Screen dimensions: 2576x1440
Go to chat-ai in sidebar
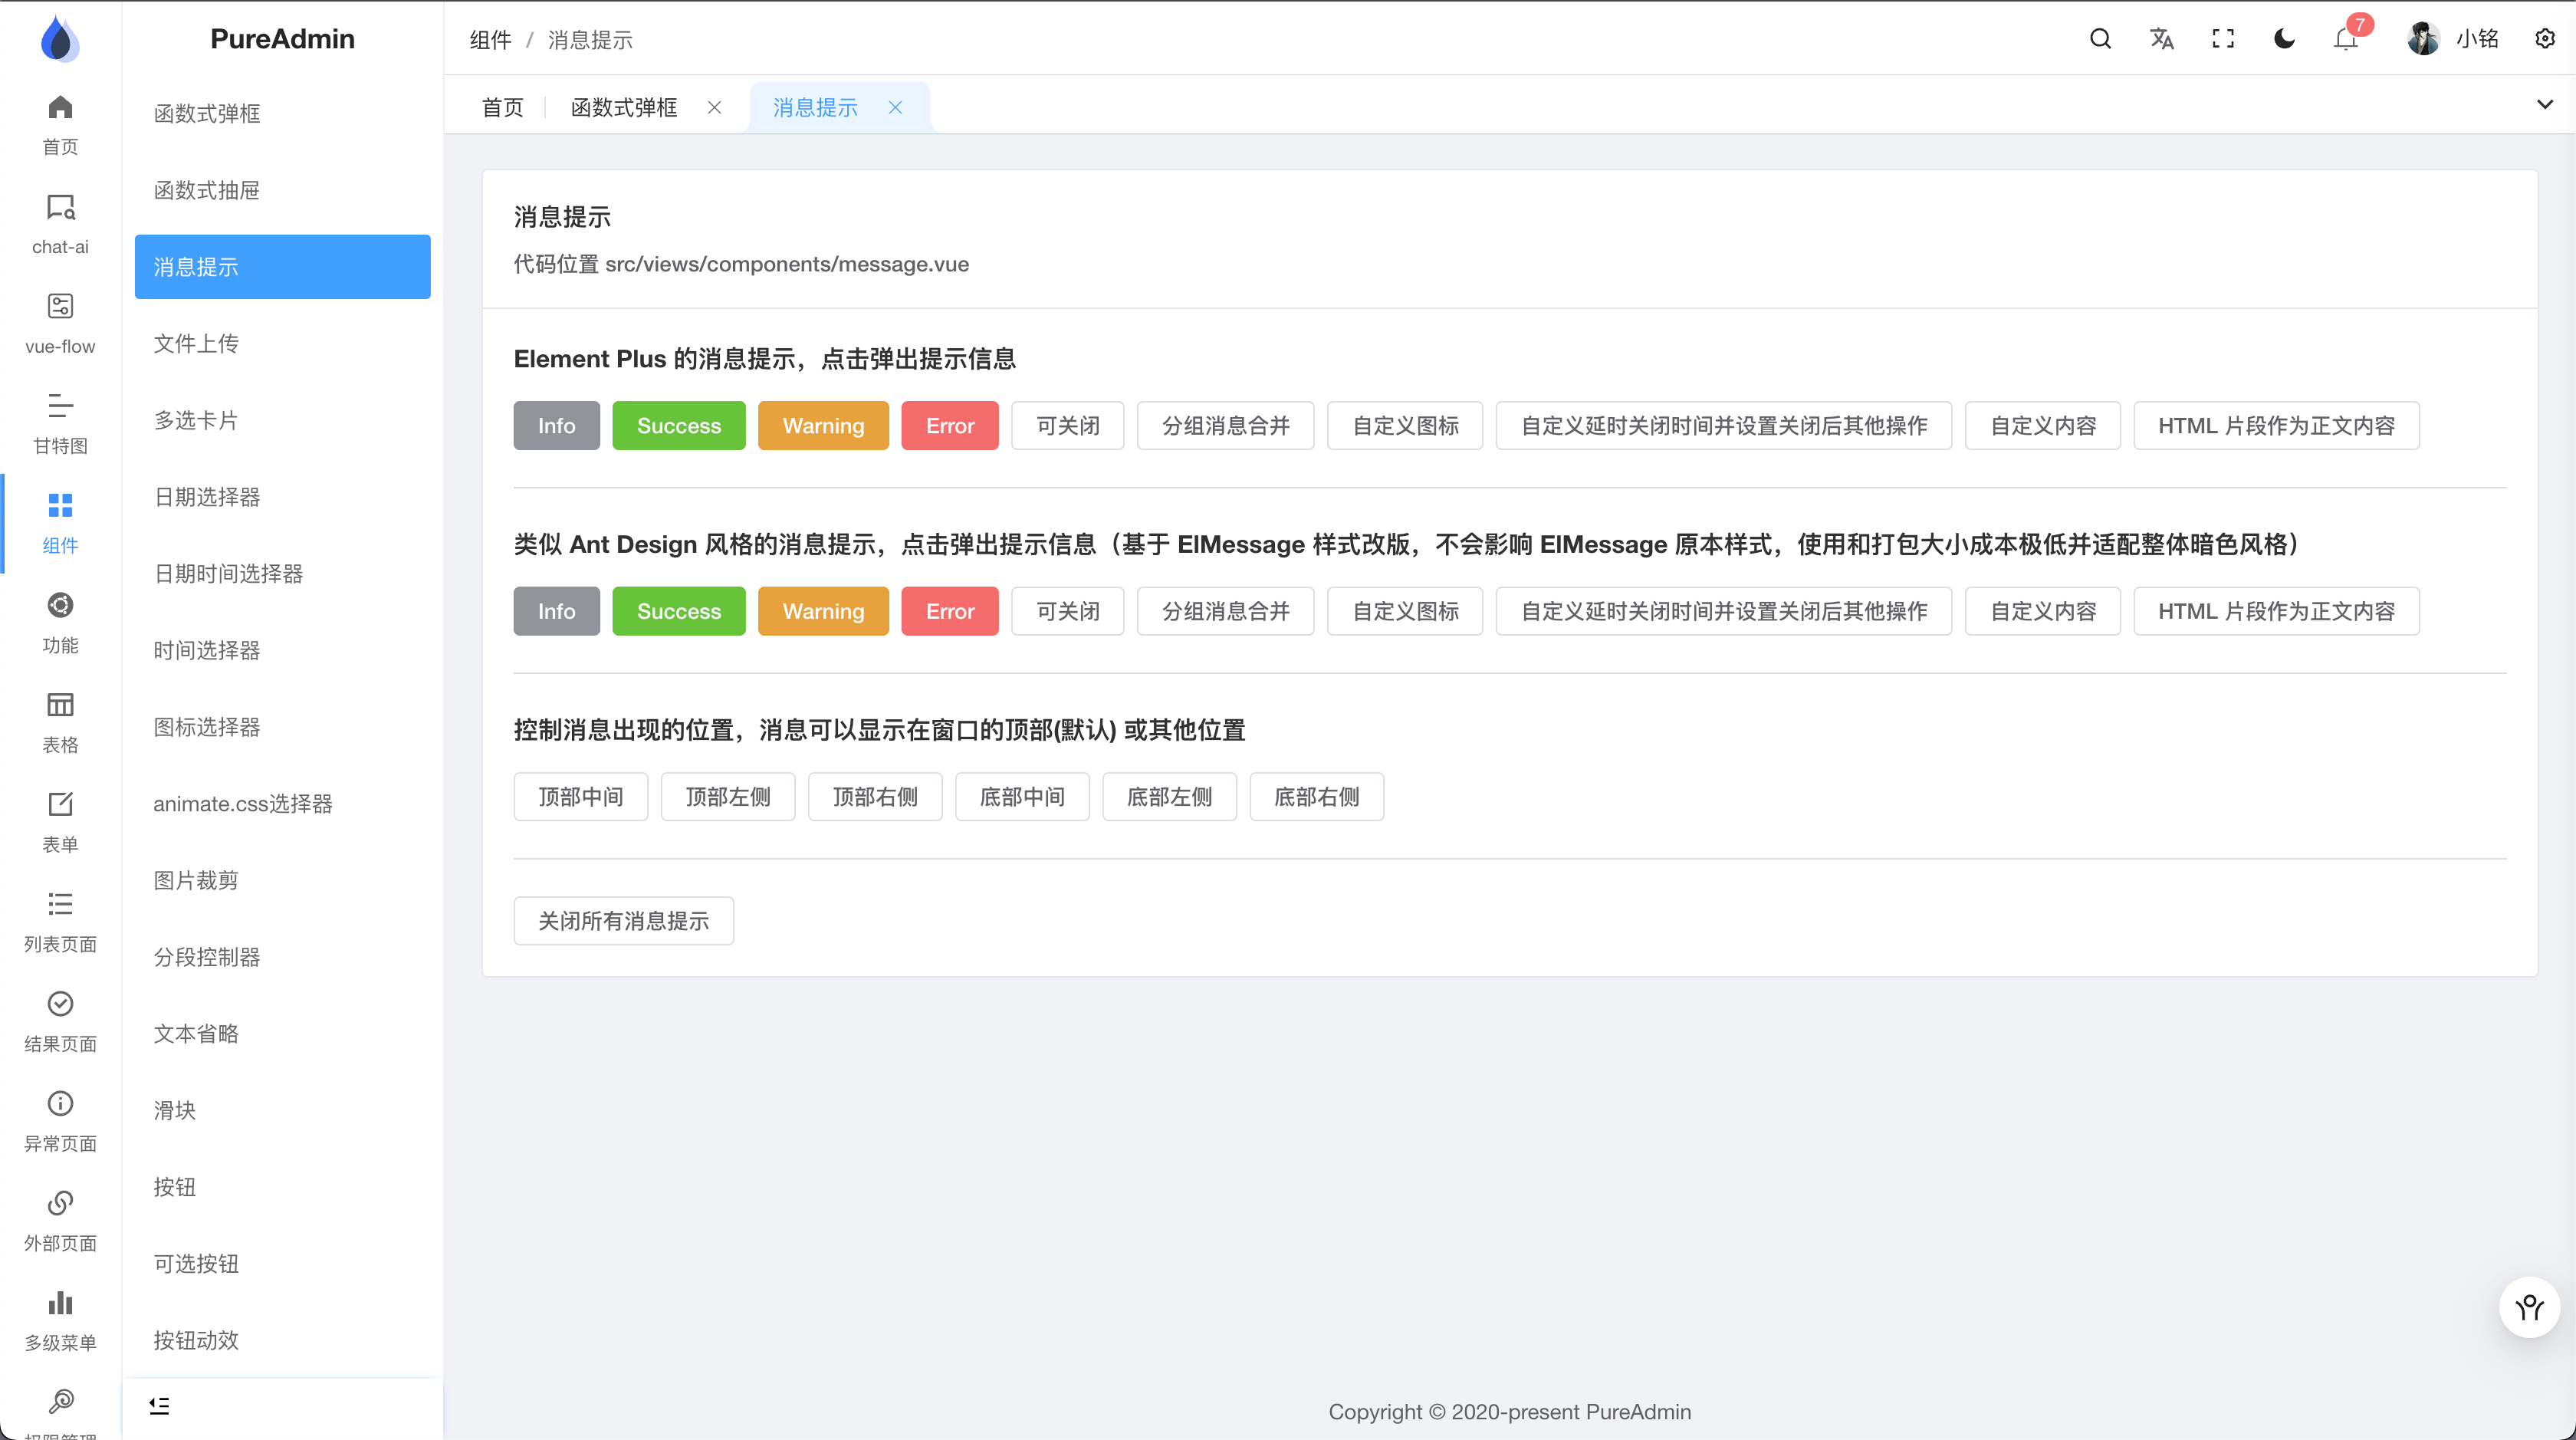(60, 224)
